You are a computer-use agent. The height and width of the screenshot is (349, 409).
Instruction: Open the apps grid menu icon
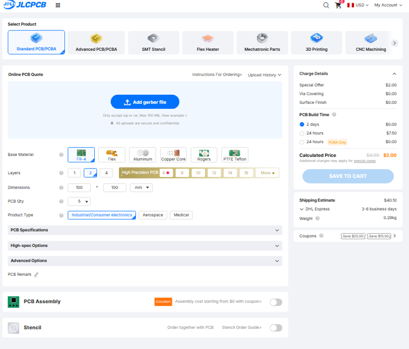click(58, 5)
